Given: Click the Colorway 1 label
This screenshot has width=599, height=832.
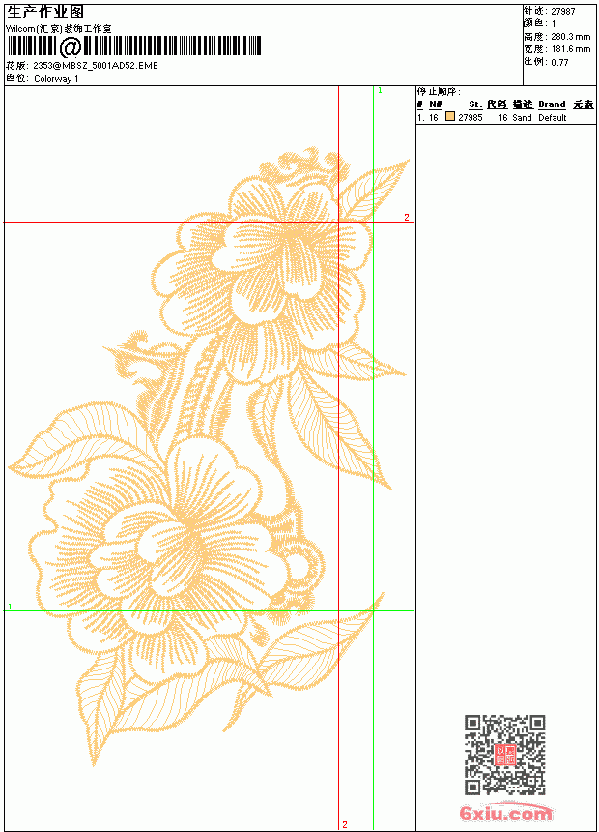Looking at the screenshot, I should [56, 79].
